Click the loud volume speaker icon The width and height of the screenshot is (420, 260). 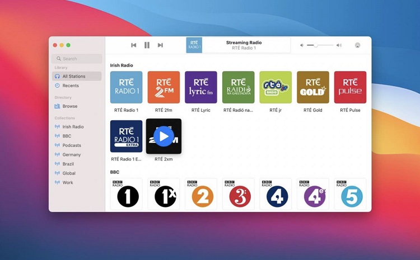click(339, 45)
